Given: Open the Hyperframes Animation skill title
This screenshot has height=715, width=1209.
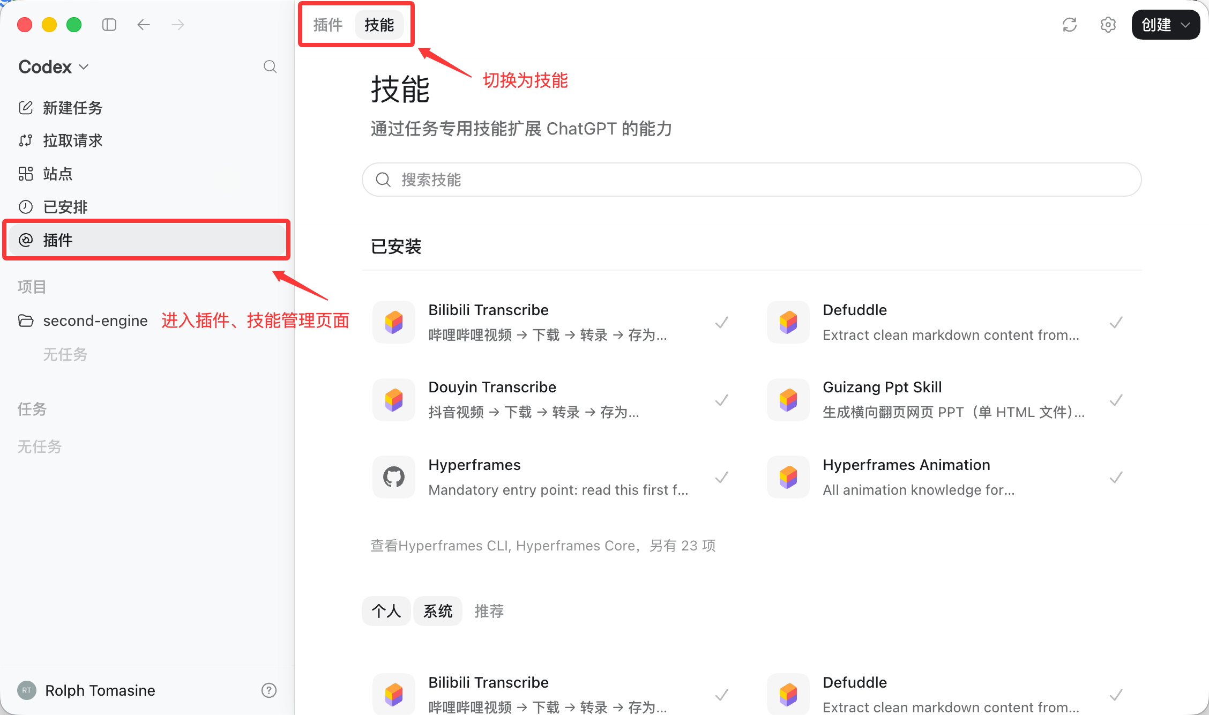Looking at the screenshot, I should pos(907,465).
